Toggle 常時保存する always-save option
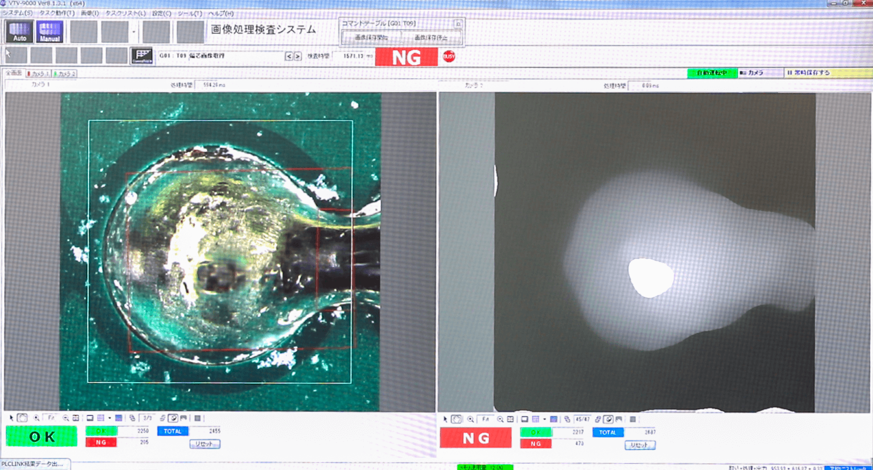The width and height of the screenshot is (873, 470). click(x=811, y=73)
